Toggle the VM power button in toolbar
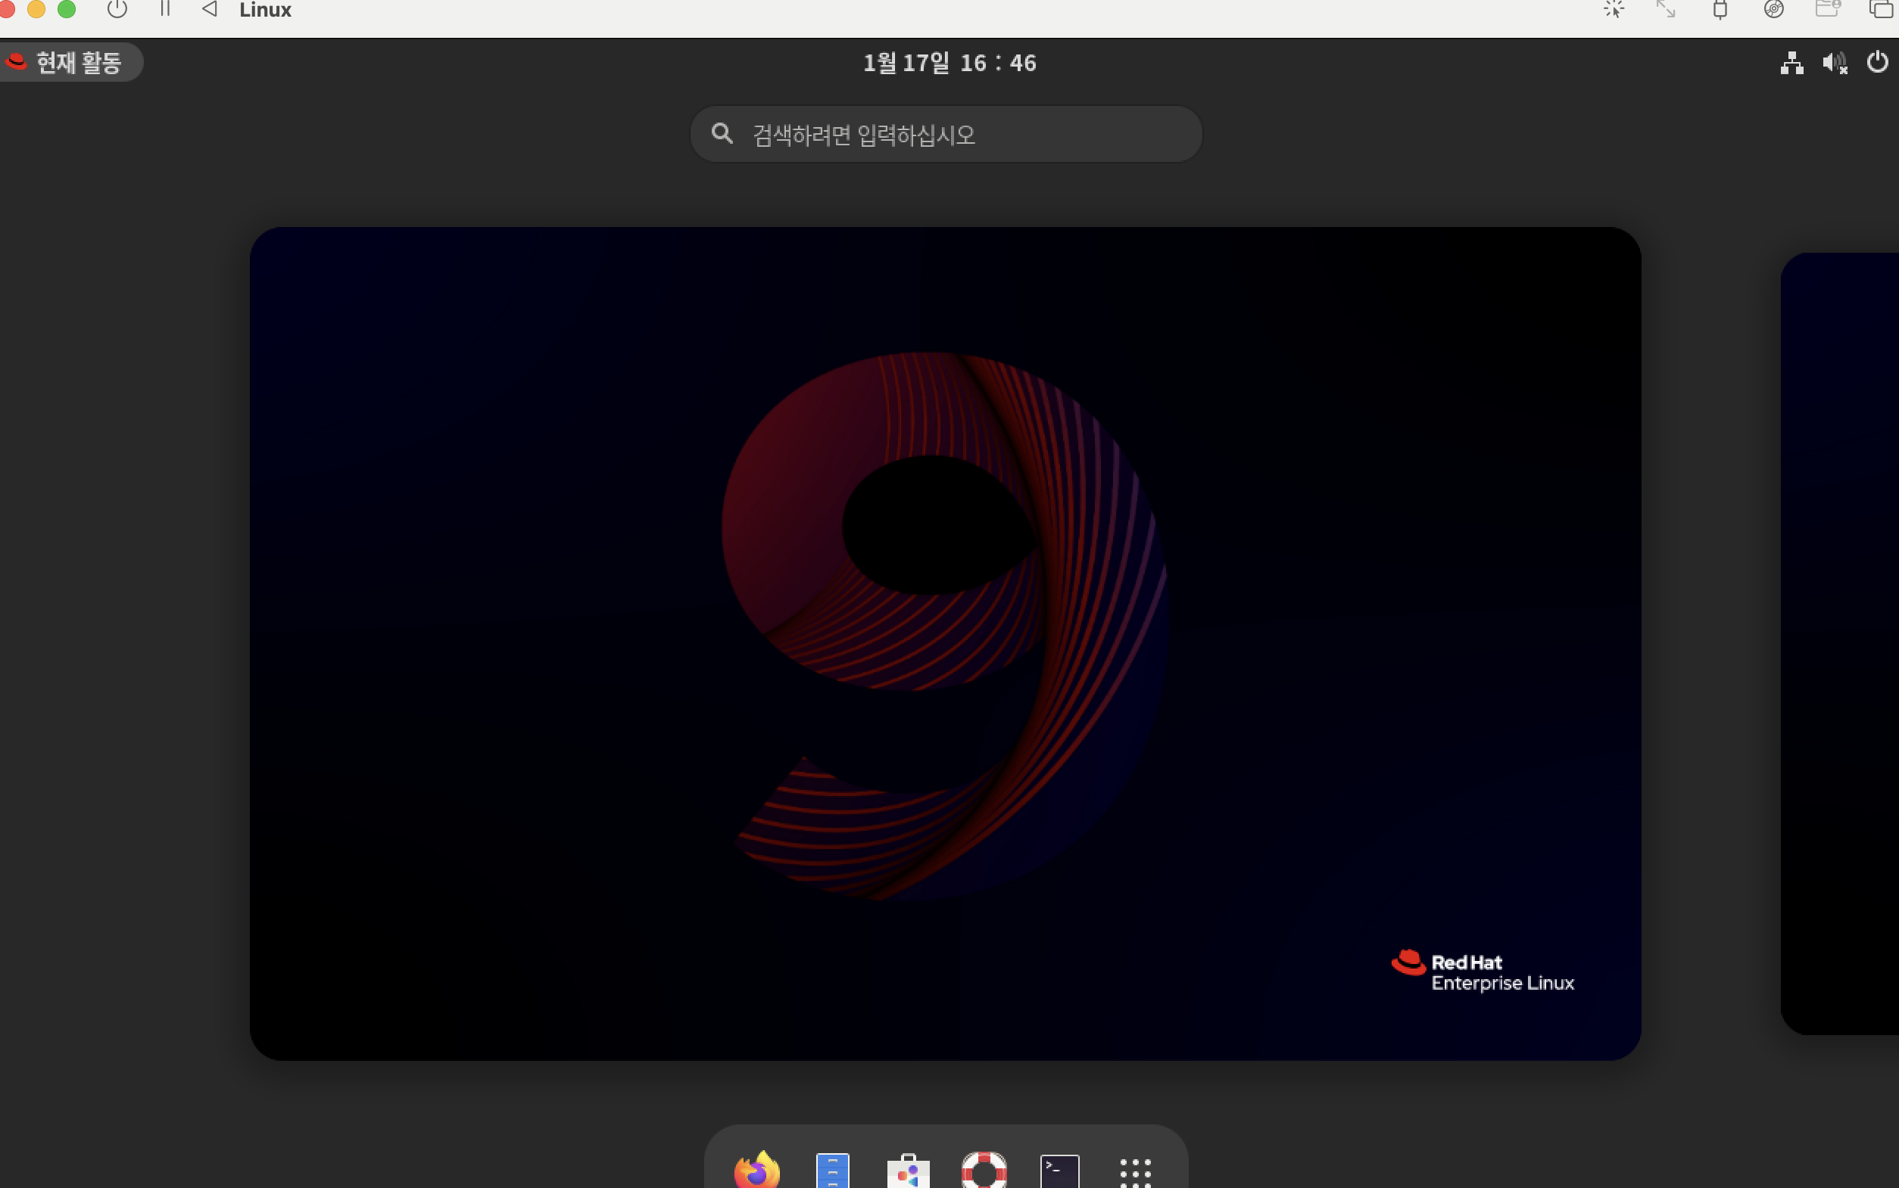The image size is (1899, 1188). pyautogui.click(x=117, y=9)
